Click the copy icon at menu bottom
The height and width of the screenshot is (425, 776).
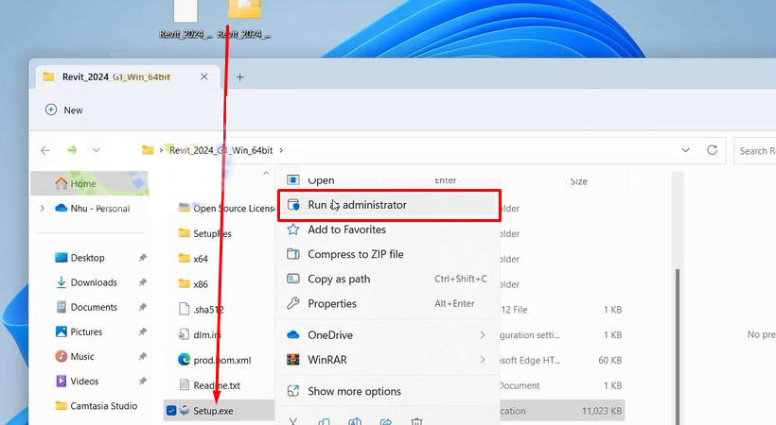point(325,421)
